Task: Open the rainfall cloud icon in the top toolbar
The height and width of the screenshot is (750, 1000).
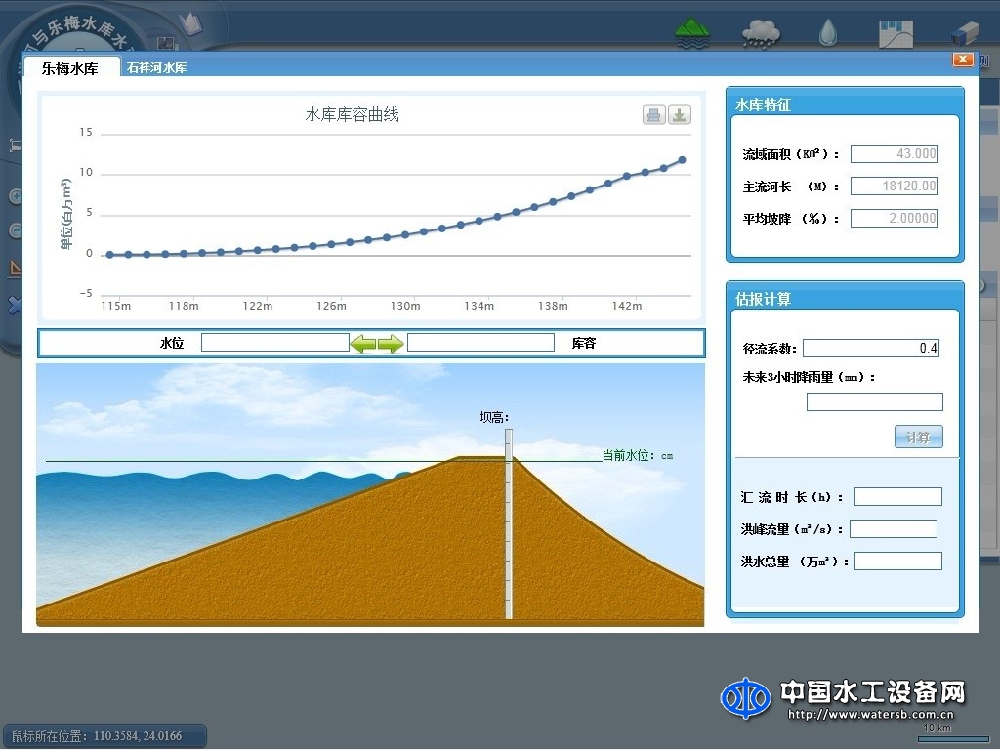Action: (760, 32)
